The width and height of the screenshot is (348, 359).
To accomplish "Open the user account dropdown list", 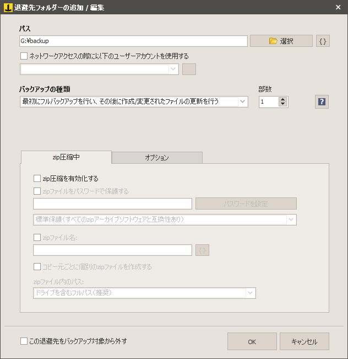I will (173, 69).
